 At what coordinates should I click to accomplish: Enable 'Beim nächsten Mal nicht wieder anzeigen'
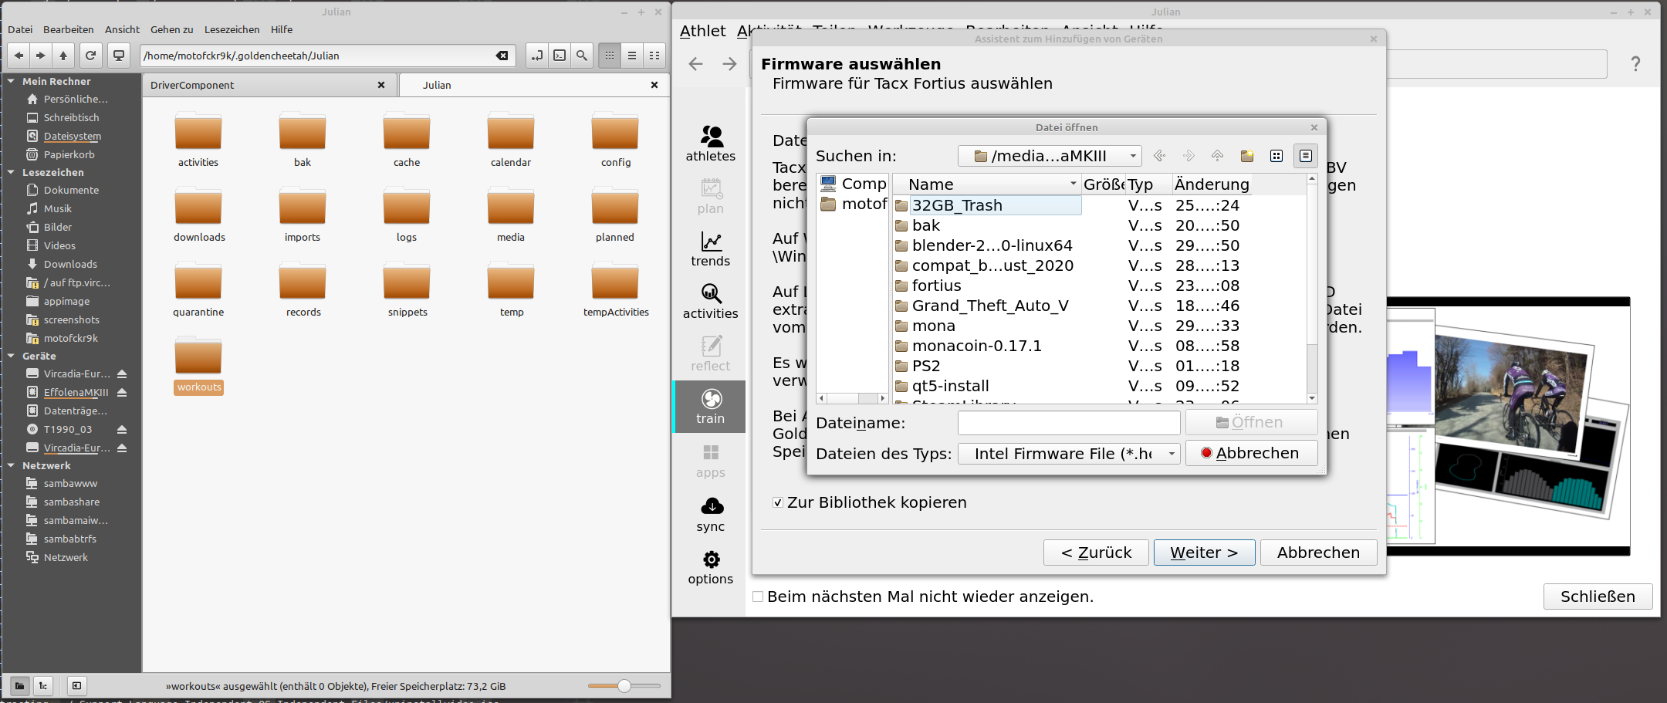pos(758,596)
